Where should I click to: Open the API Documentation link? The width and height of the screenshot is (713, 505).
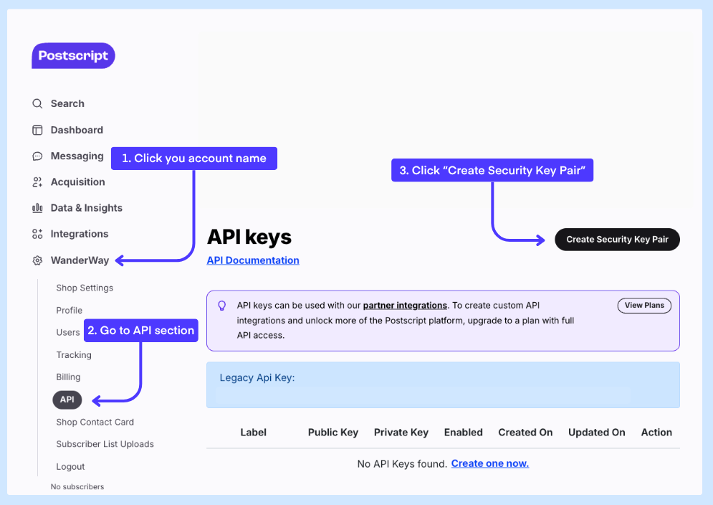coord(253,260)
